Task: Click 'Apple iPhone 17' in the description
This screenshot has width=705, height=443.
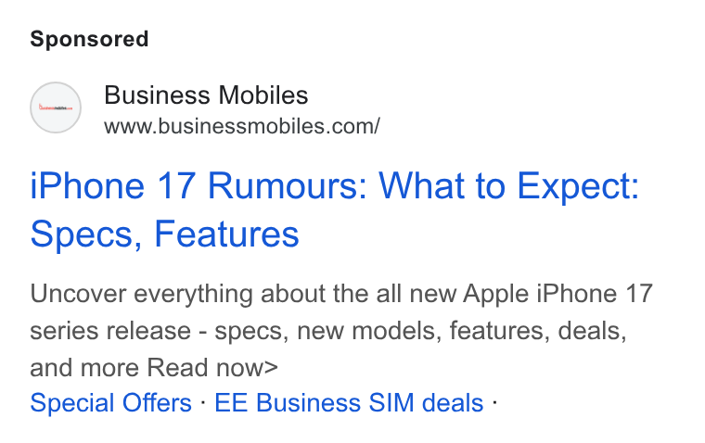Action: (558, 295)
